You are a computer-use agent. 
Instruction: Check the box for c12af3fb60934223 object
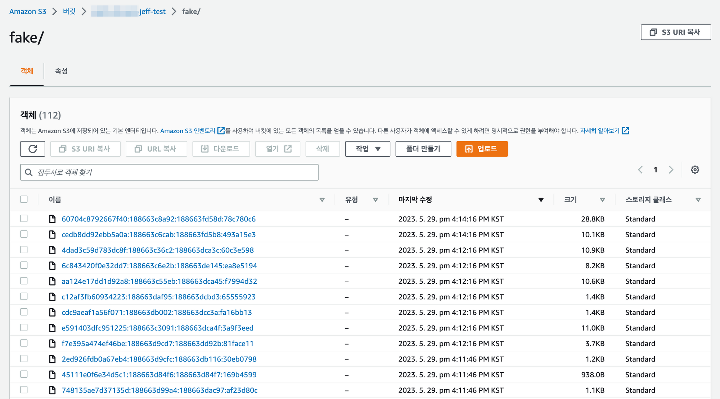click(24, 296)
